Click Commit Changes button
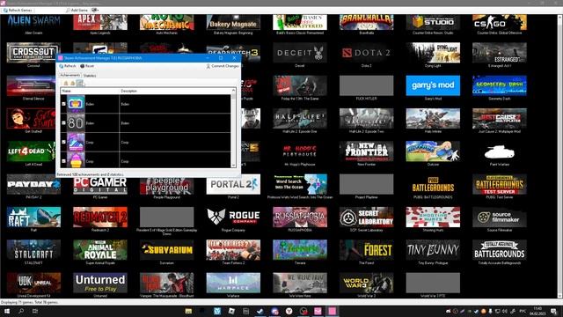563x317 pixels. click(x=223, y=66)
